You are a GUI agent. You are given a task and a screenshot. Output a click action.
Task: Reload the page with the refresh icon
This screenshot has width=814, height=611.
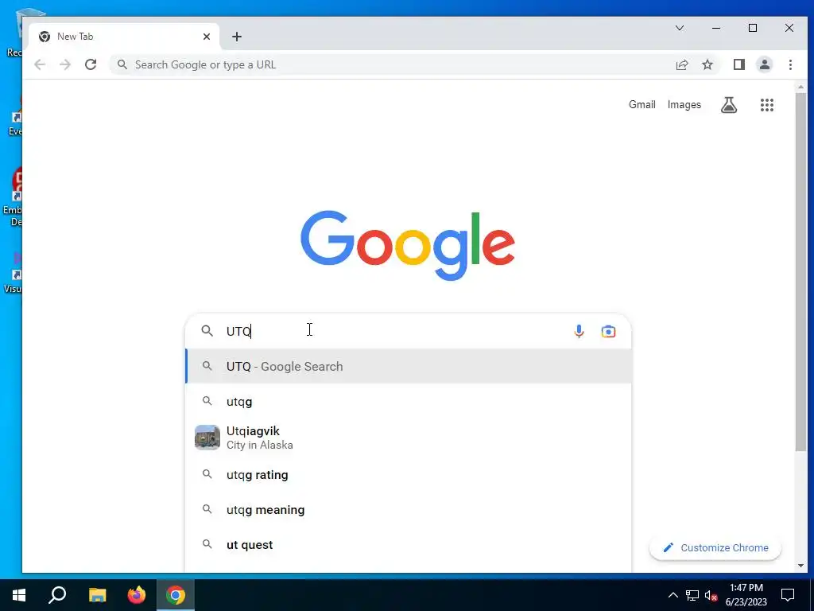pos(91,64)
